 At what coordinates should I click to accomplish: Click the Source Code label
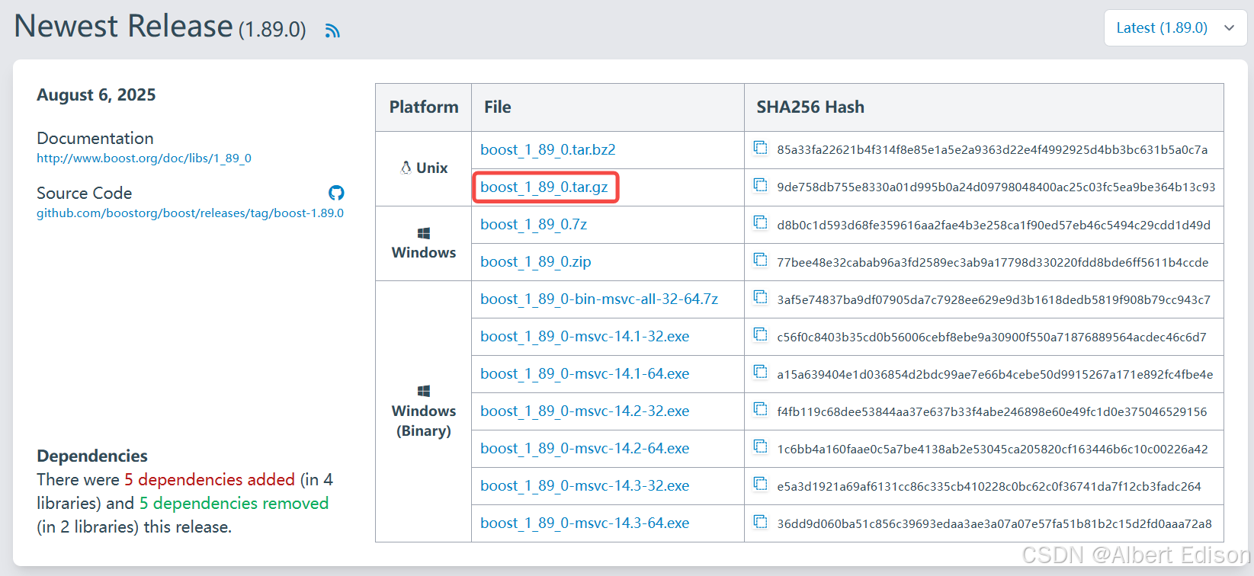pyautogui.click(x=85, y=193)
